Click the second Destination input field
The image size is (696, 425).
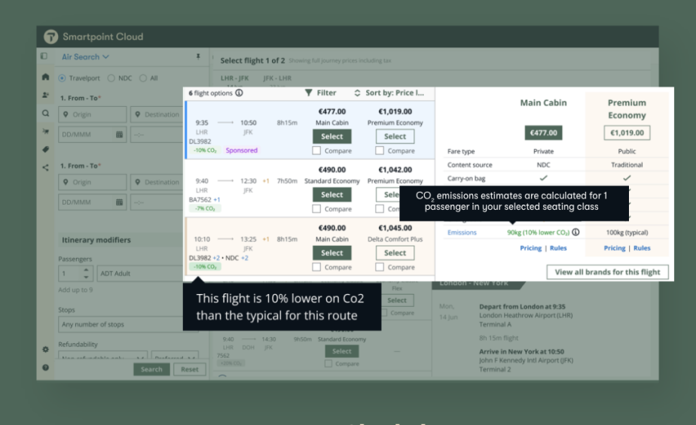coord(157,182)
